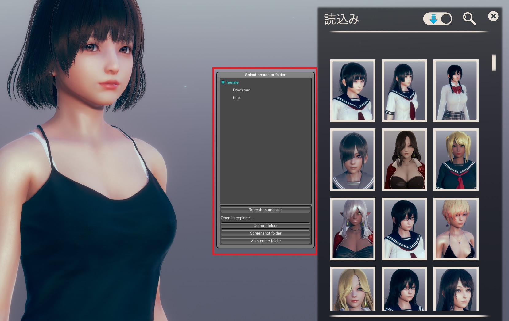Viewport: 509px width, 321px height.
Task: Select the female folder
Action: tap(232, 82)
